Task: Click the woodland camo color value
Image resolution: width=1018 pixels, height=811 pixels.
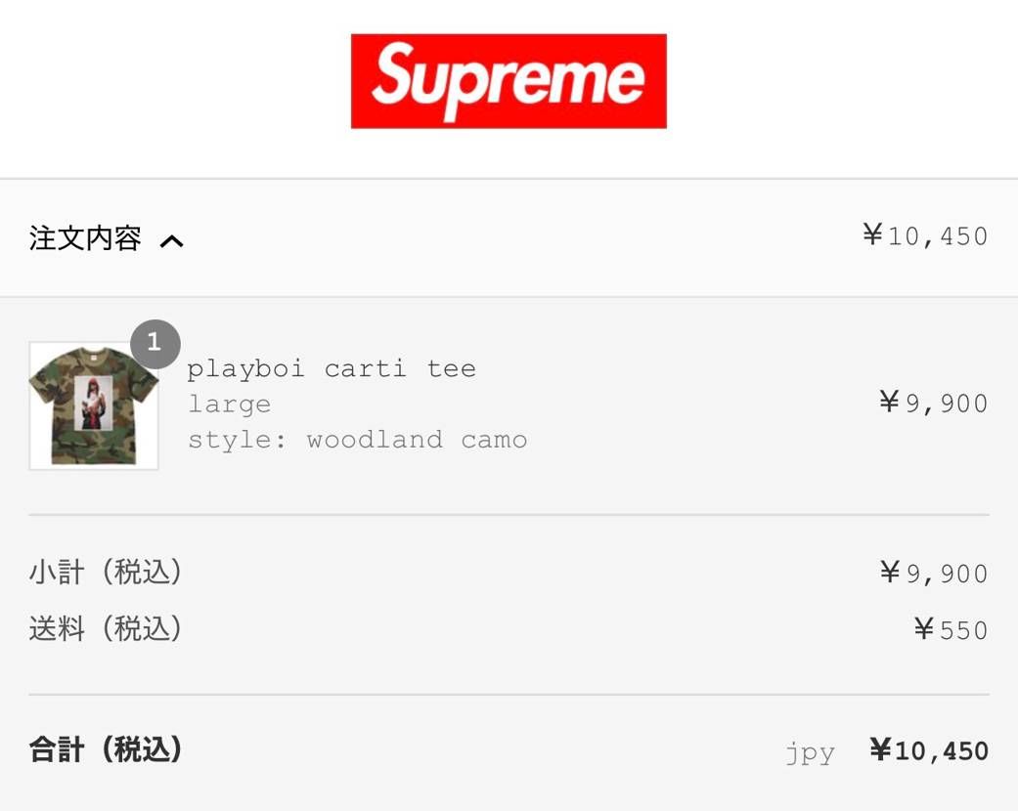Action: (x=417, y=440)
